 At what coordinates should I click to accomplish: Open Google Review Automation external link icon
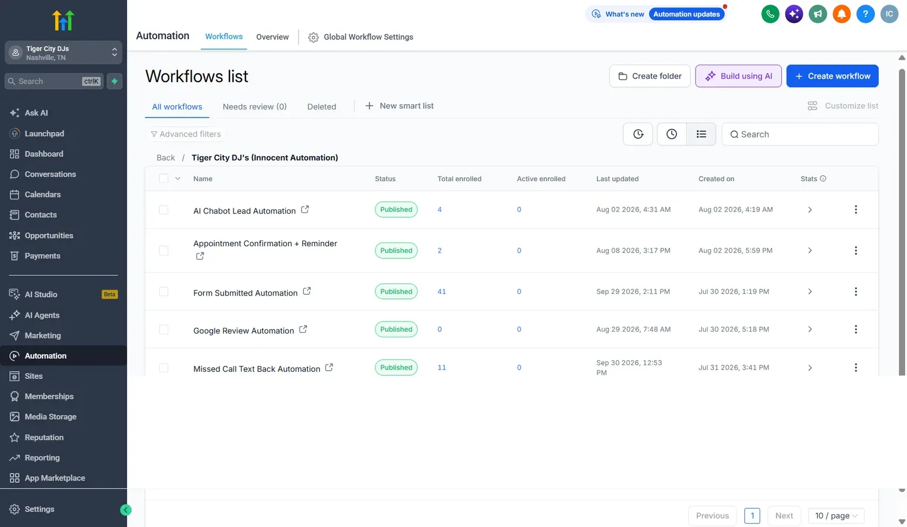303,329
